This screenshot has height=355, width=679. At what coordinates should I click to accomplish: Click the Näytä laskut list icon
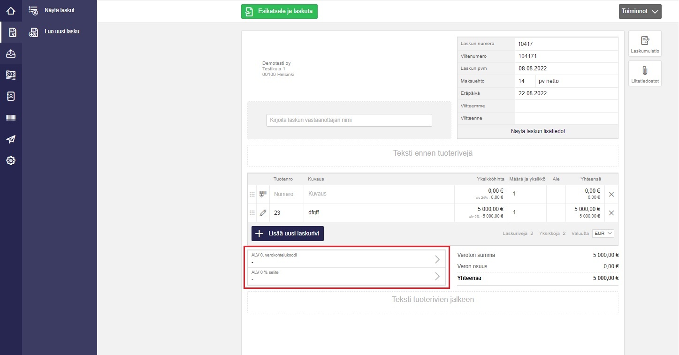[x=33, y=10]
